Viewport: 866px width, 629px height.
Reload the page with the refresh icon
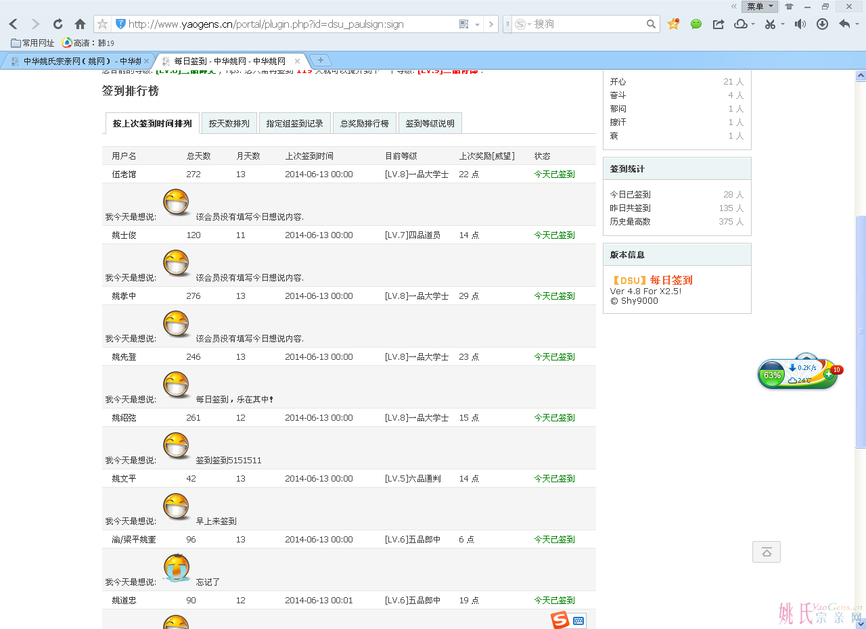pos(58,24)
